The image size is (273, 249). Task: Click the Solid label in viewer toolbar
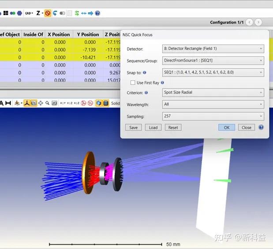pyautogui.click(x=116, y=103)
